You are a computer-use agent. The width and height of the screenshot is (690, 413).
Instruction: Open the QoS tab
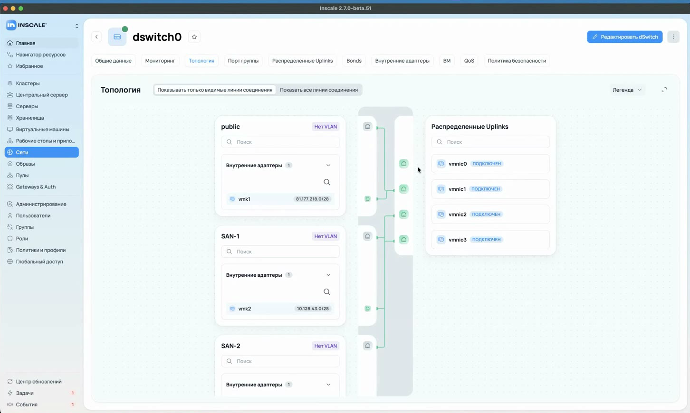(469, 61)
